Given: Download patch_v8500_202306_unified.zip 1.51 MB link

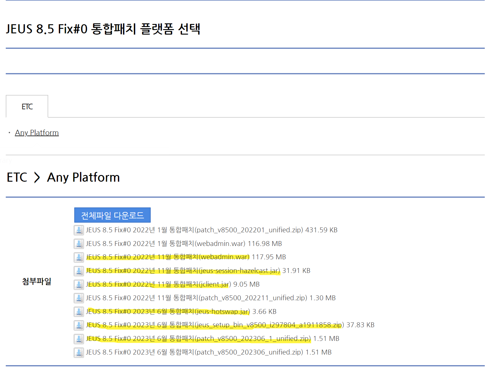Looking at the screenshot, I should [x=209, y=352].
